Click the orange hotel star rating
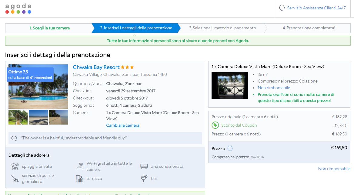 (x=127, y=67)
